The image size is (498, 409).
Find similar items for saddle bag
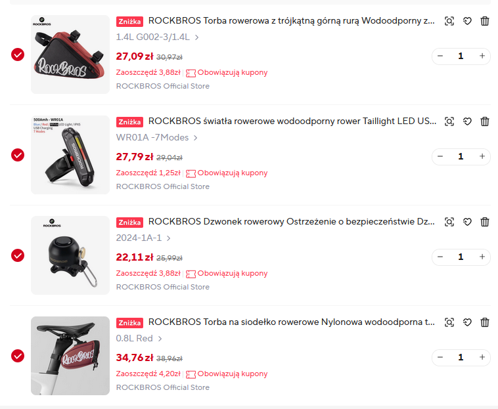point(449,322)
